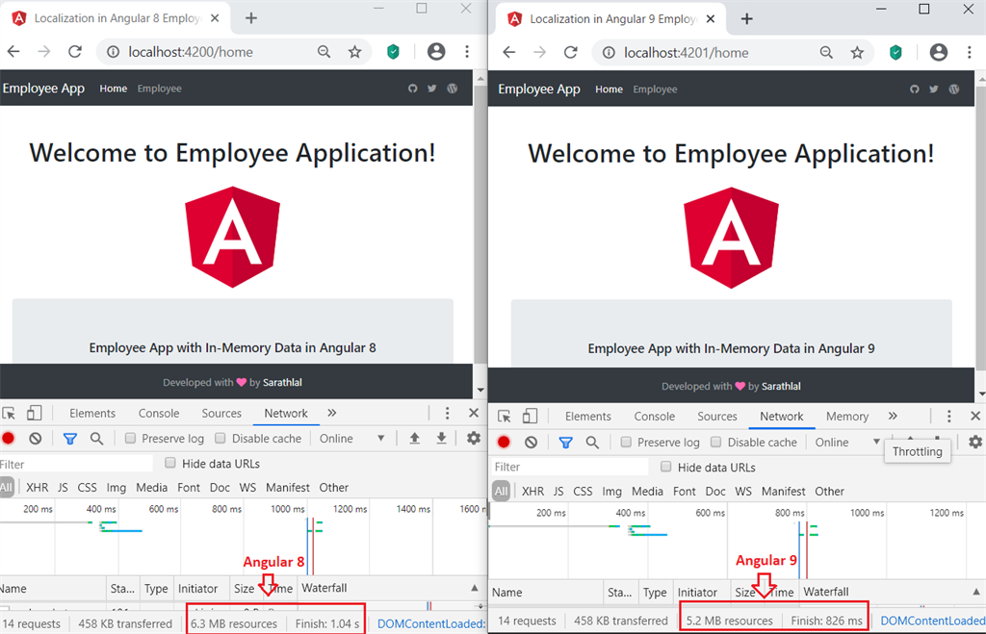Open network search in Angular 9 DevTools
This screenshot has width=986, height=634.
(x=592, y=443)
